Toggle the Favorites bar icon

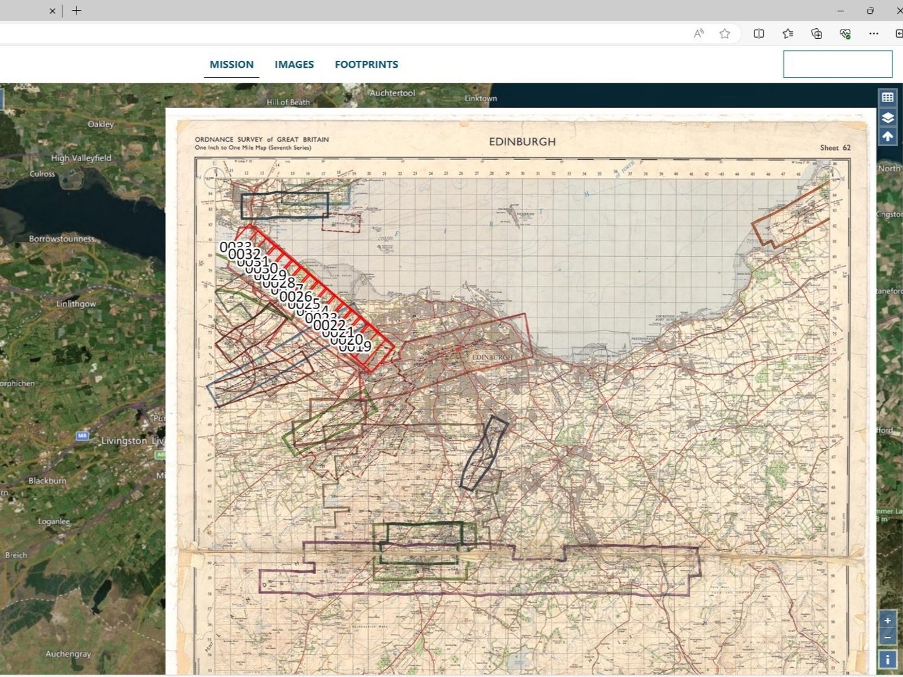[x=788, y=33]
